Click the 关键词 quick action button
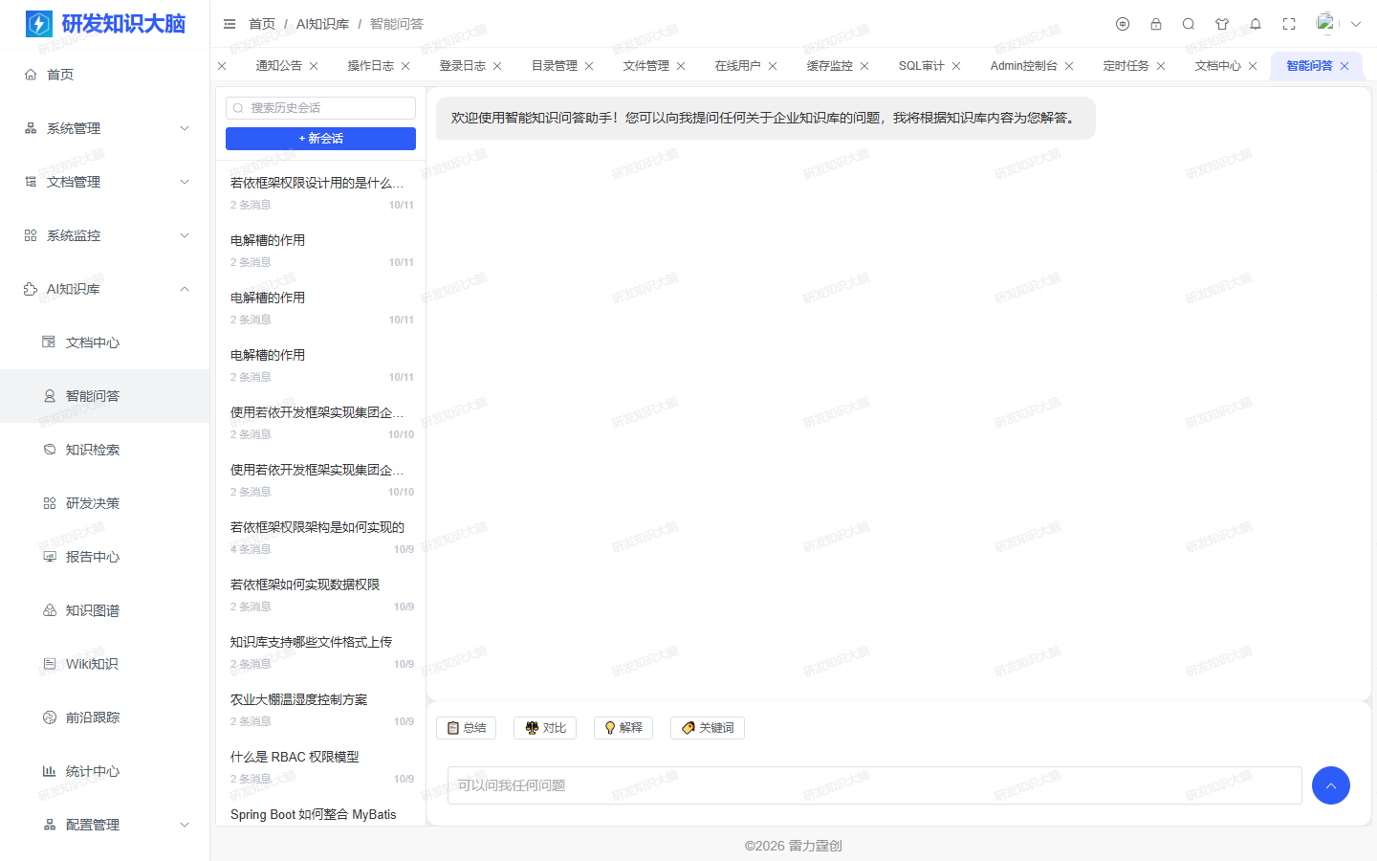1377x861 pixels. pyautogui.click(x=708, y=728)
